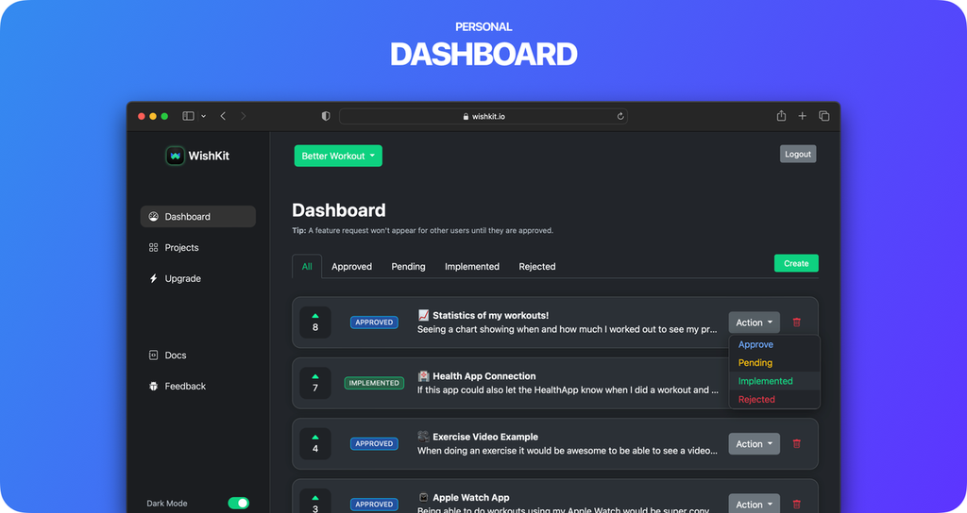Screen dimensions: 967x513
Task: Click the WishKit logo icon
Action: (x=175, y=156)
